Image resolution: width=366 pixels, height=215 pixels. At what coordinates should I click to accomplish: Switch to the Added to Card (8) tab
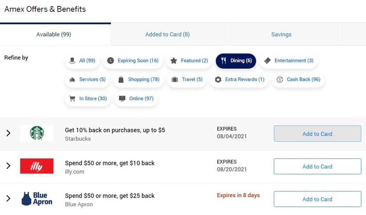[167, 34]
